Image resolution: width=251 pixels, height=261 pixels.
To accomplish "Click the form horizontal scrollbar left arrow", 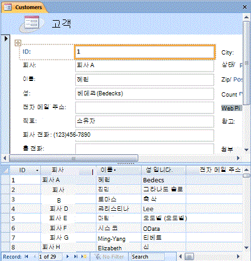I will click(x=4, y=158).
